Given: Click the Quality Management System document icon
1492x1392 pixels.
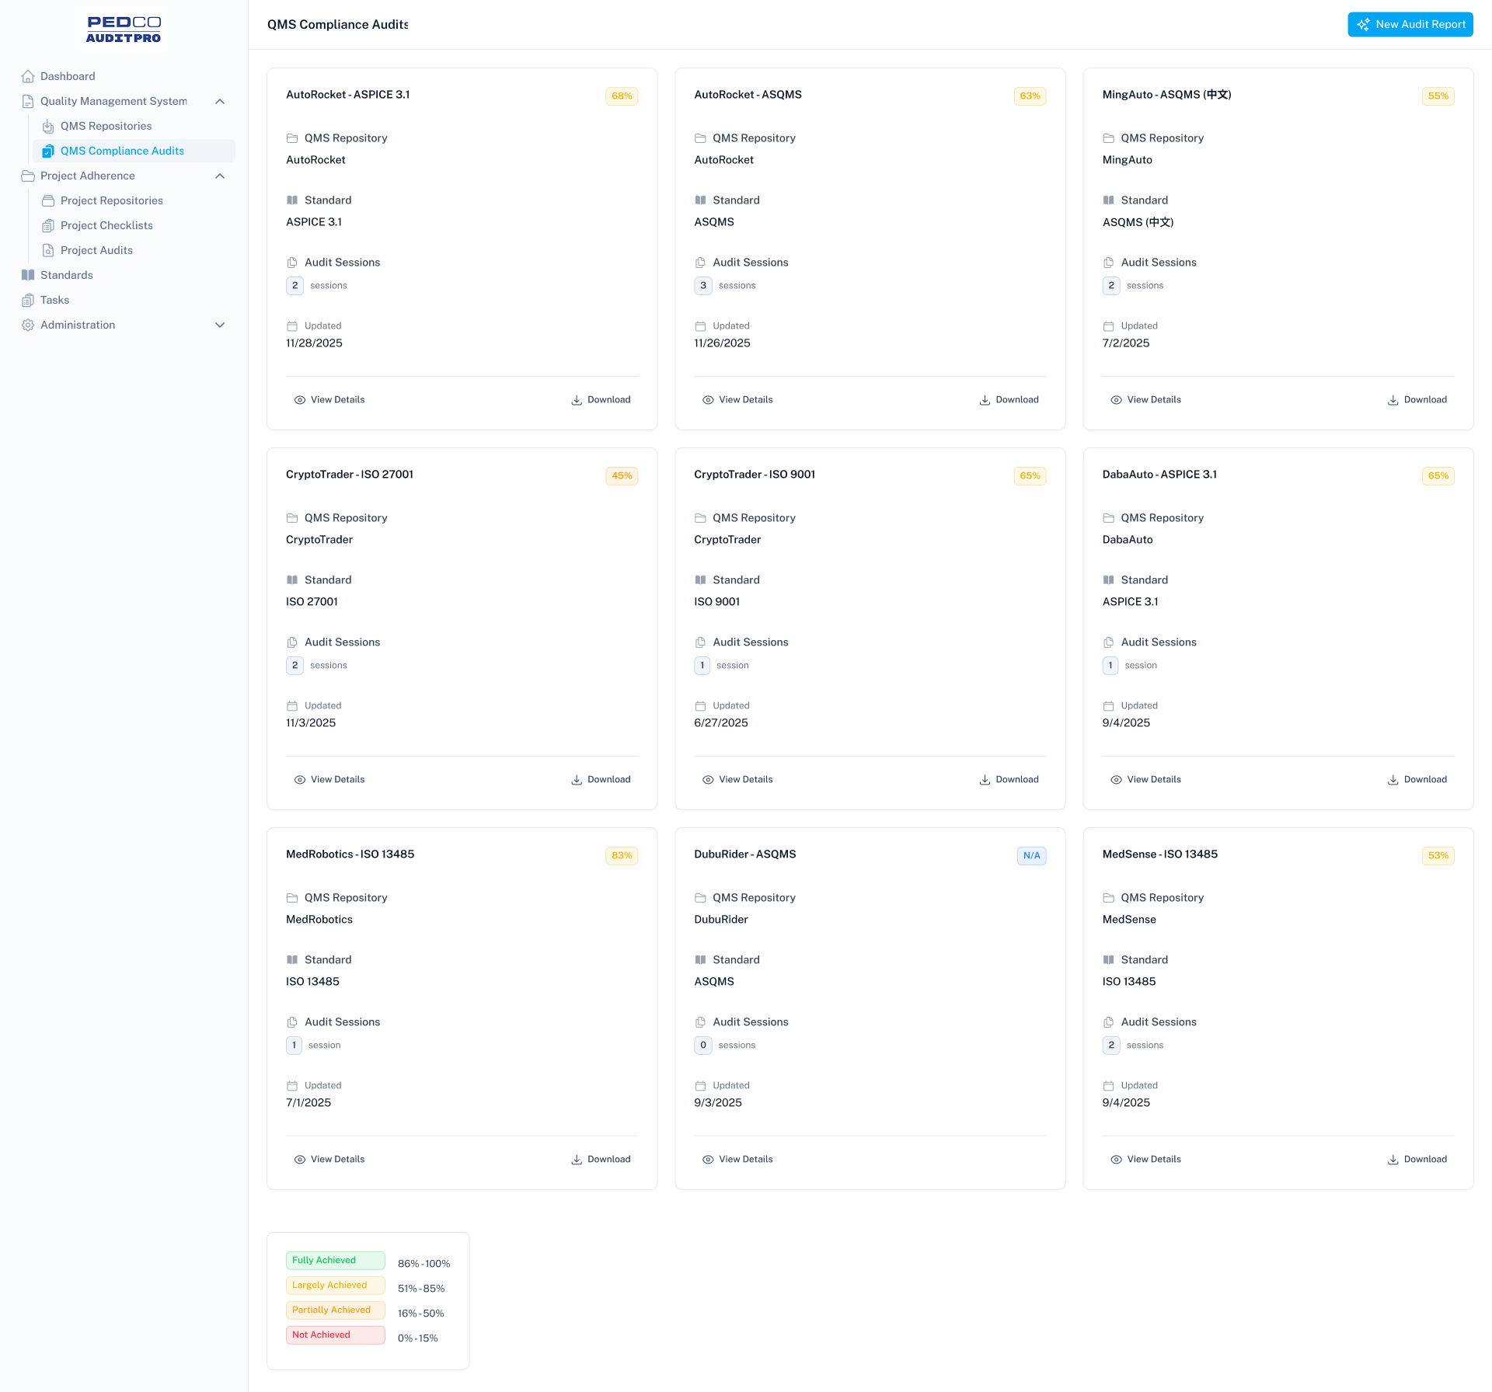Looking at the screenshot, I should point(28,101).
